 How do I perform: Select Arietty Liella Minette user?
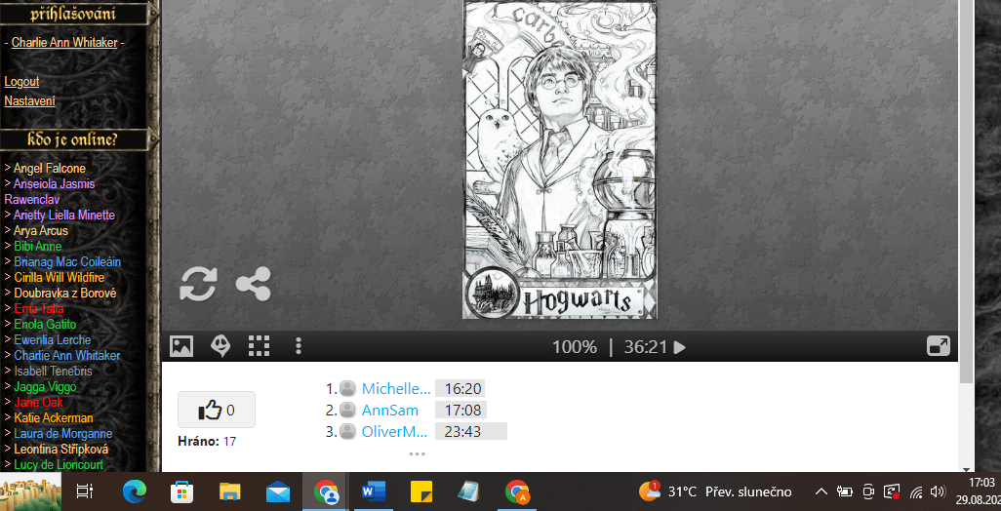[x=63, y=215]
